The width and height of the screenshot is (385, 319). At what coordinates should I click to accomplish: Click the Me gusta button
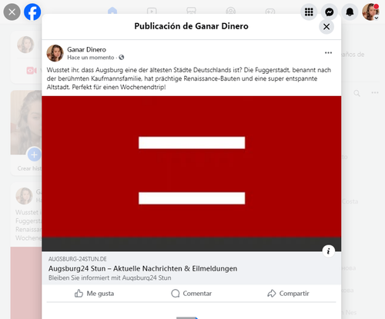point(94,294)
